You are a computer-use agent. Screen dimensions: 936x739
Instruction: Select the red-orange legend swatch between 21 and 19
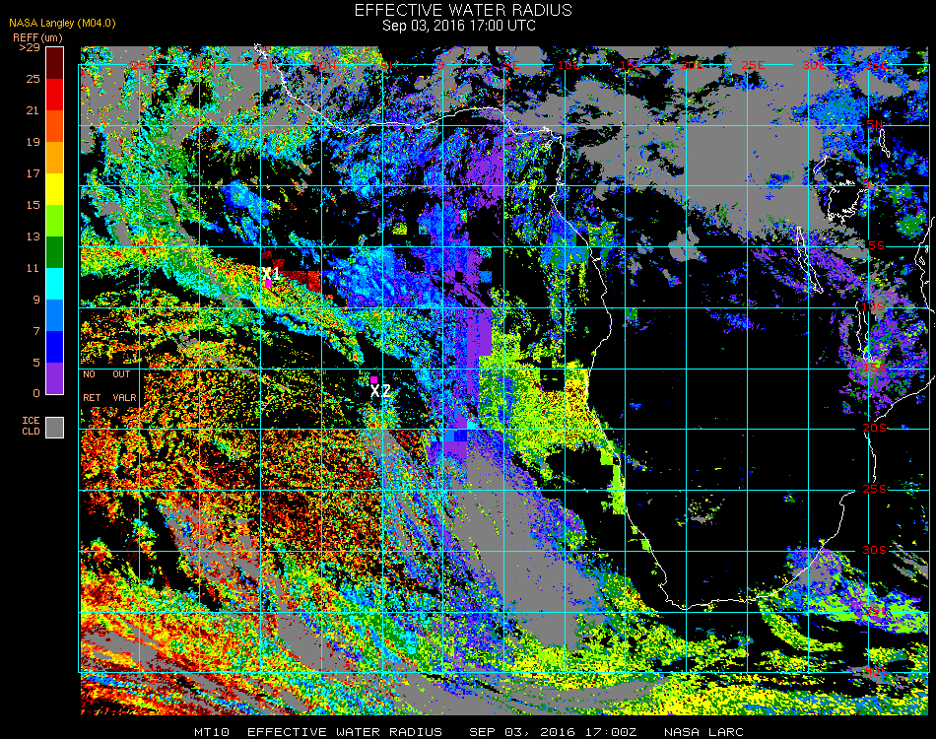click(x=55, y=126)
